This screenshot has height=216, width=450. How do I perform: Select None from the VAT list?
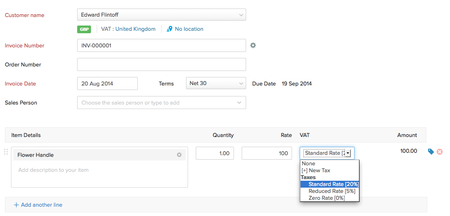click(309, 164)
